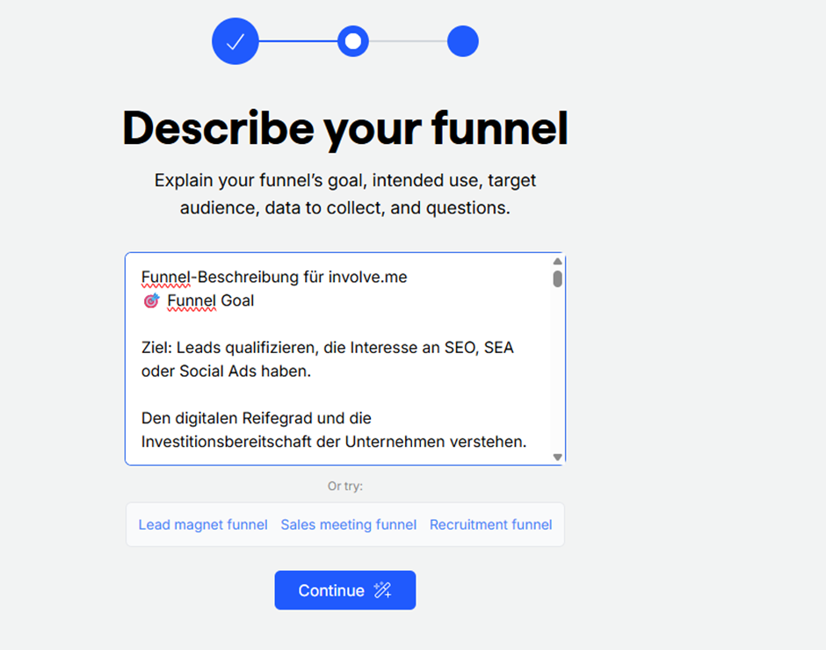Click the "Describe your funnel" heading

(344, 128)
